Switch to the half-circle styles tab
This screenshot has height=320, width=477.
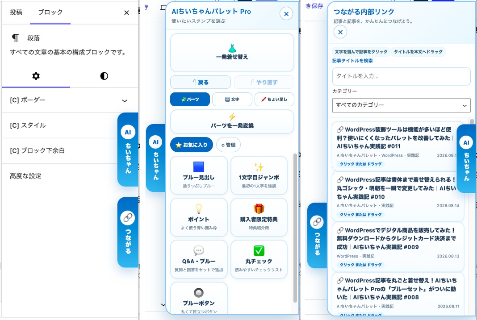(x=104, y=76)
